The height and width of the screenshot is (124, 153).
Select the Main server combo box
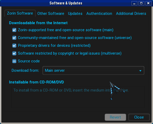pyautogui.click(x=93, y=70)
